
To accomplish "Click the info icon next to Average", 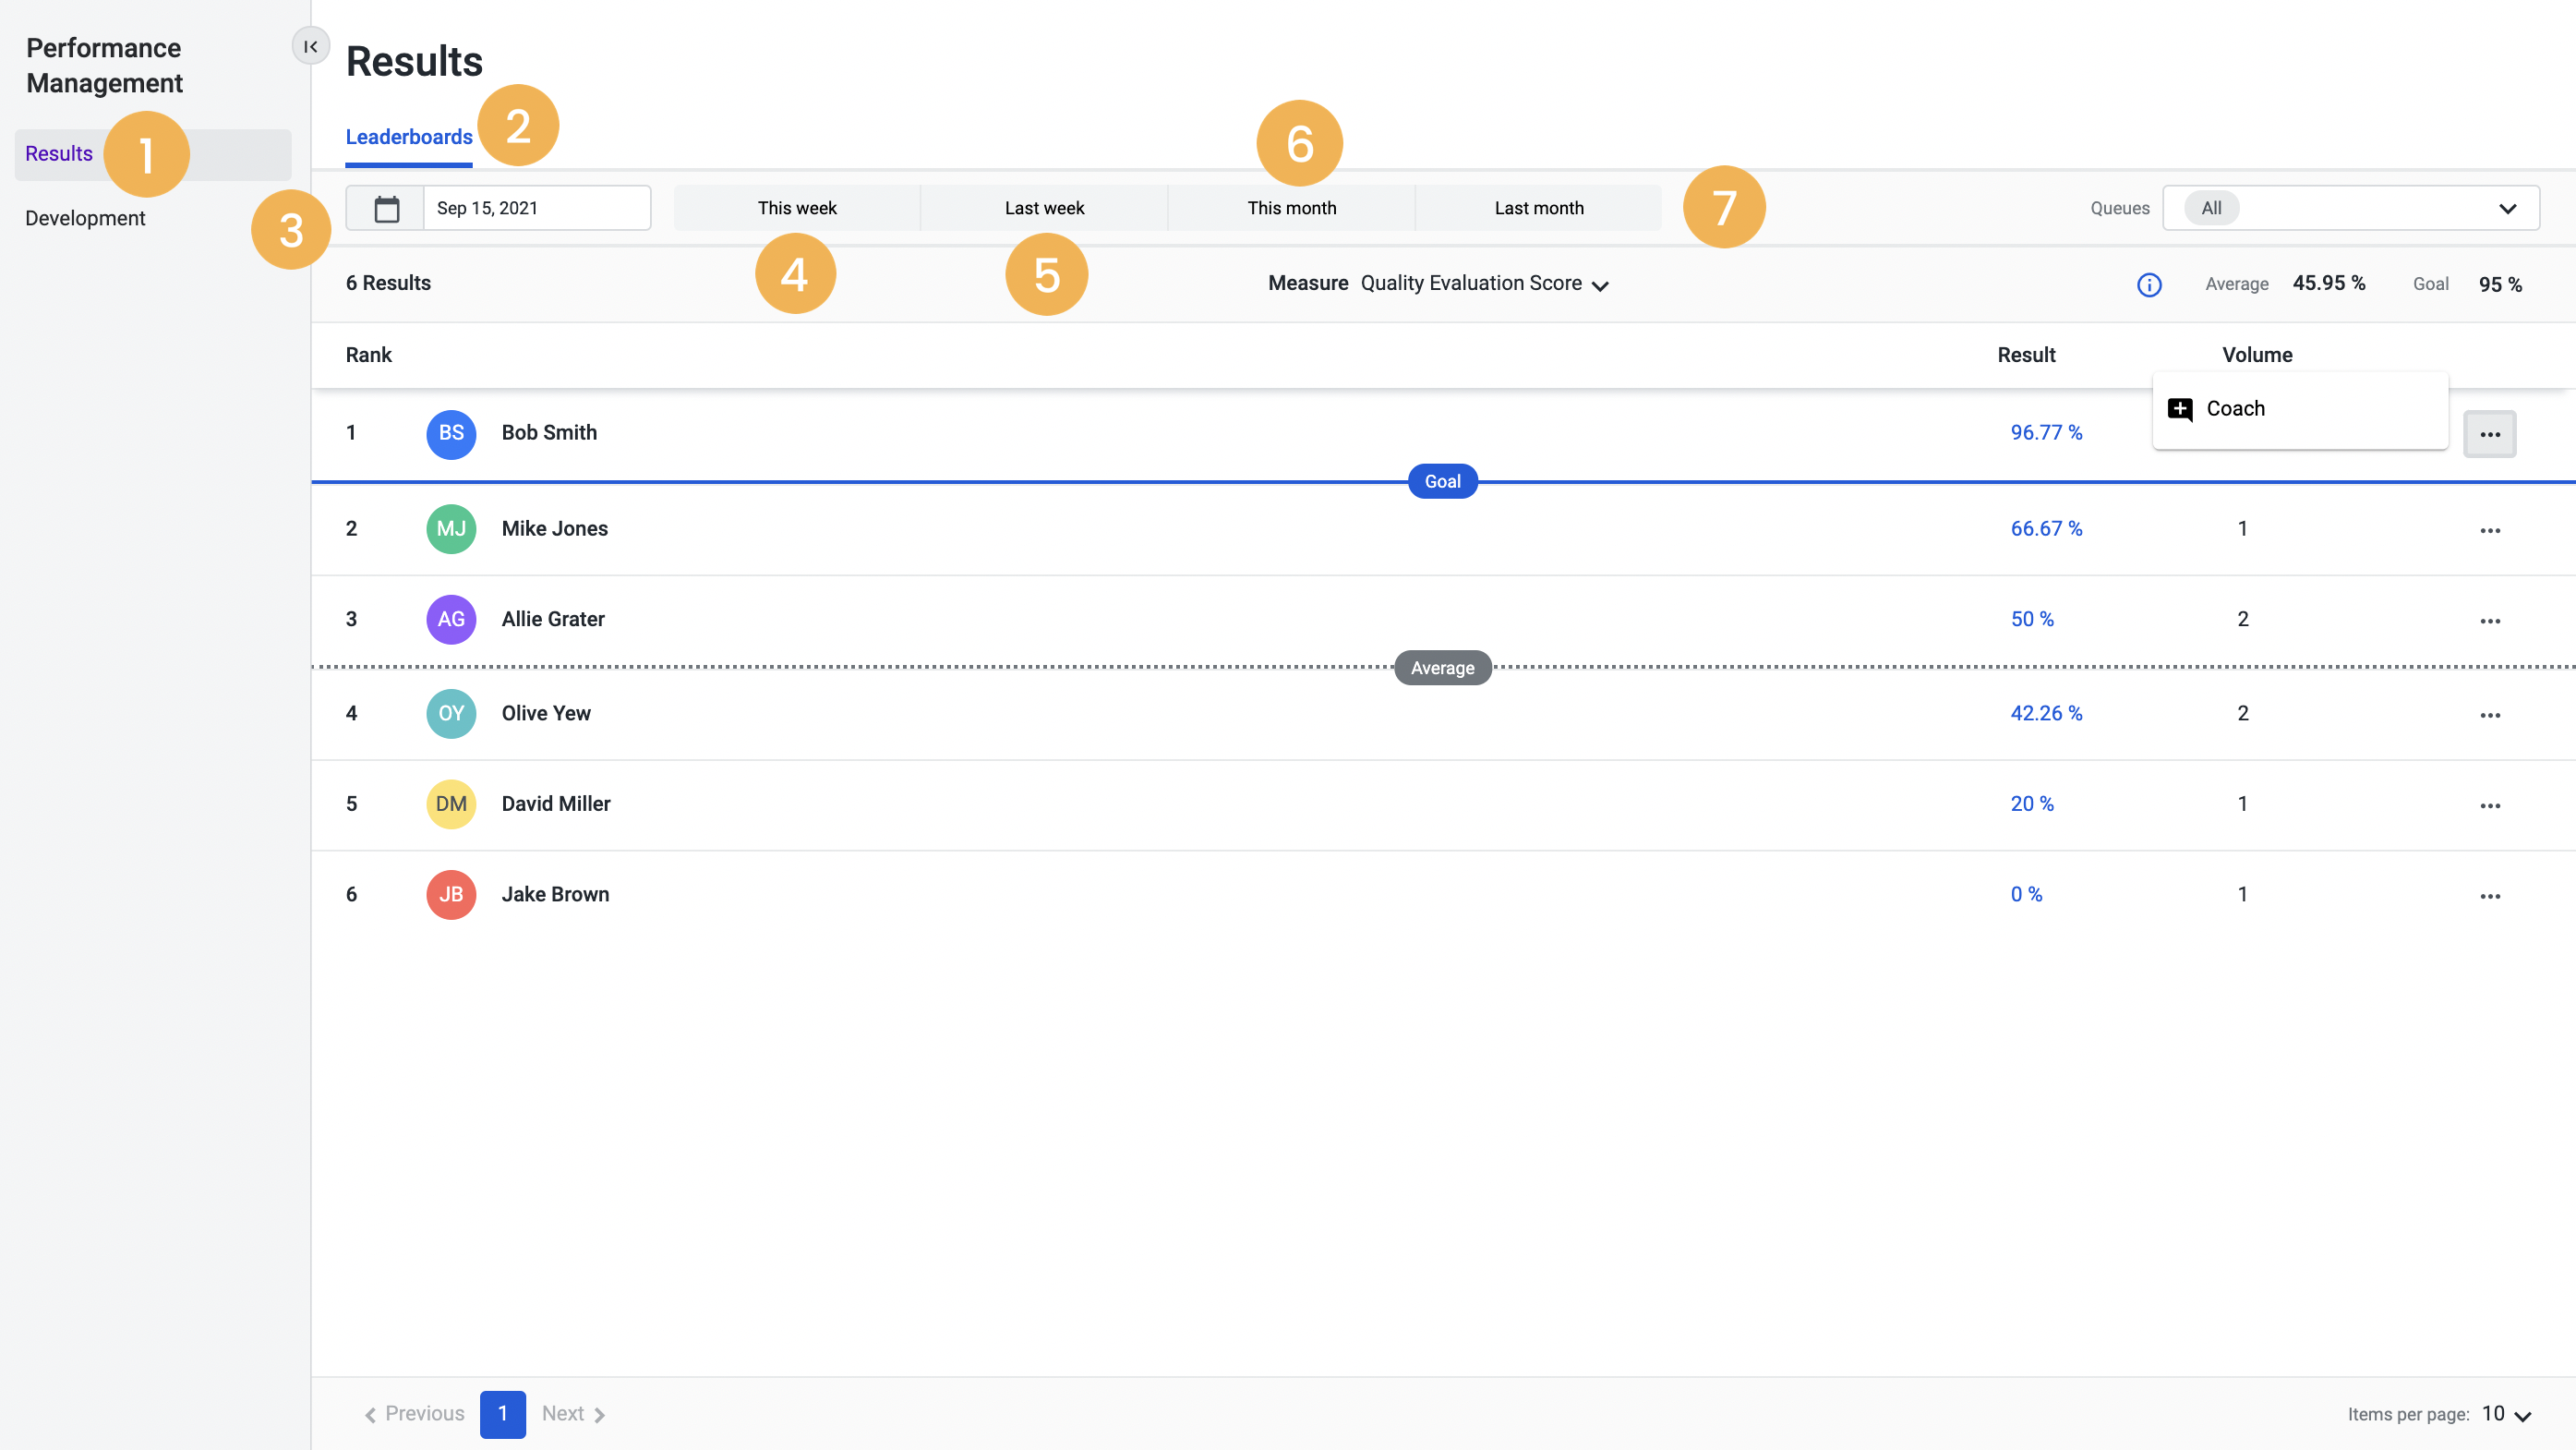I will click(2146, 282).
